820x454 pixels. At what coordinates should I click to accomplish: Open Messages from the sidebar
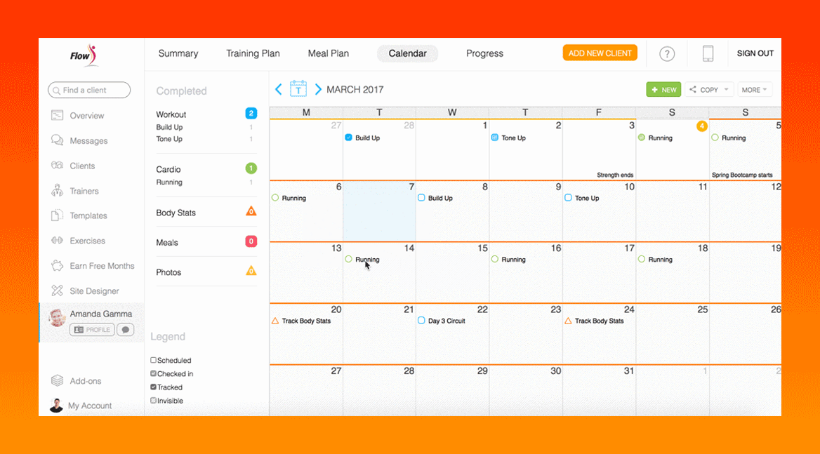point(88,141)
